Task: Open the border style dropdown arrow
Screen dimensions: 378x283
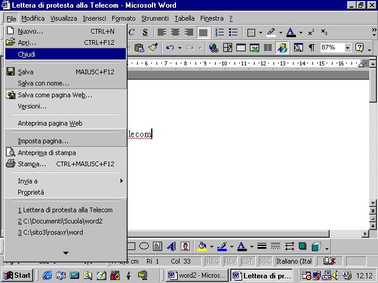Action: 260,32
